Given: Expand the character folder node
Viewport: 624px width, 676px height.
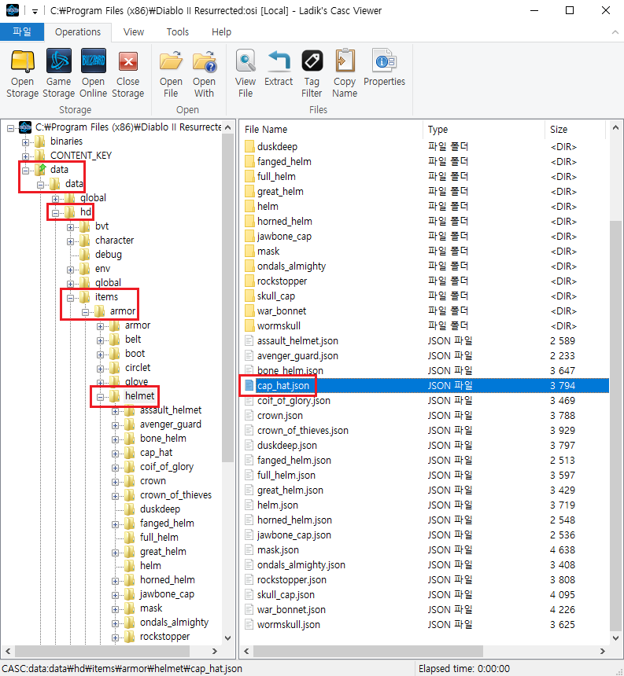Looking at the screenshot, I should [x=70, y=241].
